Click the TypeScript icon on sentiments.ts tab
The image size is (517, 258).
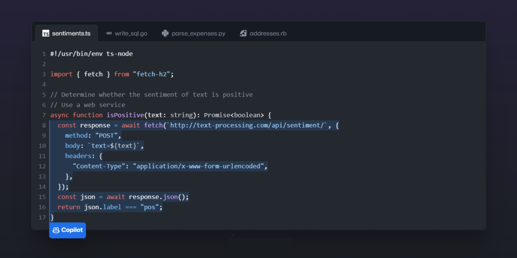[x=46, y=34]
